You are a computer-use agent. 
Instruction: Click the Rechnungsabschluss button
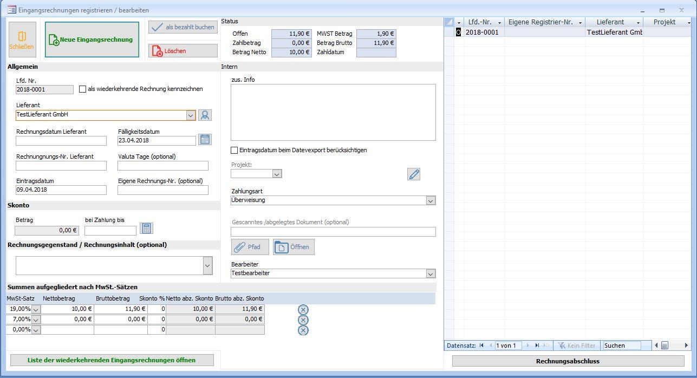(568, 361)
